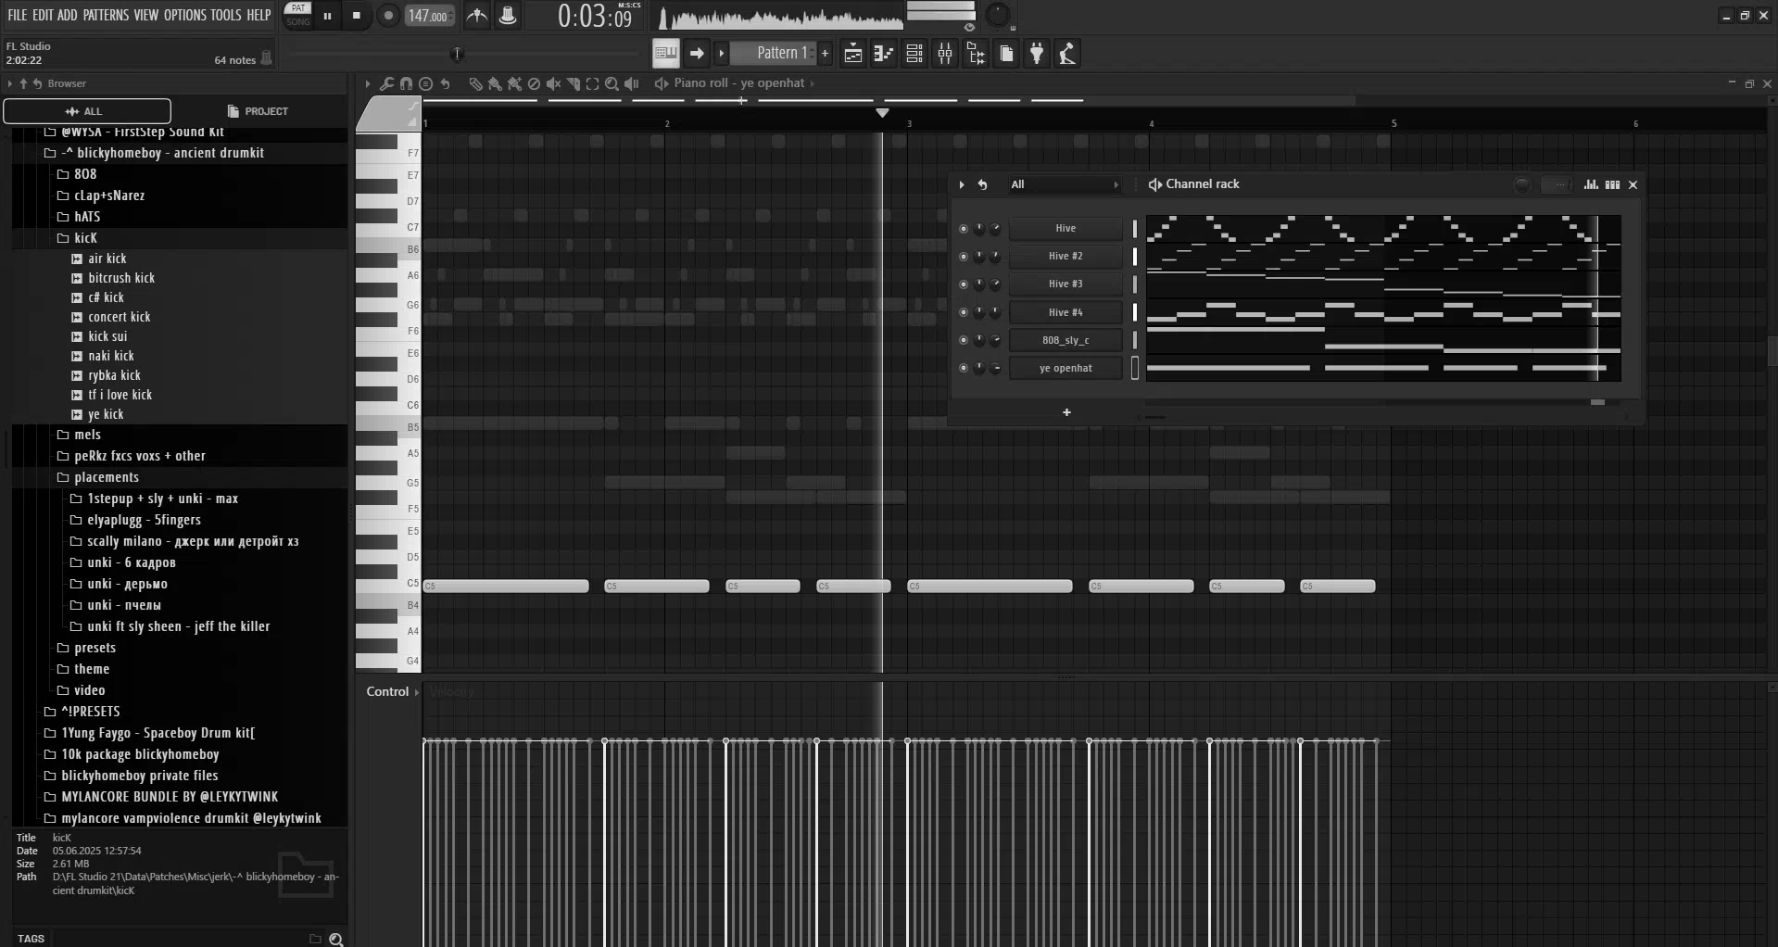Image resolution: width=1778 pixels, height=947 pixels.
Task: Click the tempo tapper icon in the toolbar
Action: tap(1067, 54)
